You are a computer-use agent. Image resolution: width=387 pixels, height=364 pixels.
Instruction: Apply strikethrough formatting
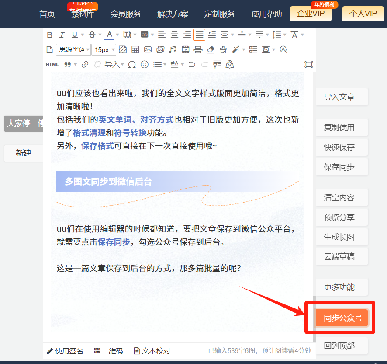point(92,35)
